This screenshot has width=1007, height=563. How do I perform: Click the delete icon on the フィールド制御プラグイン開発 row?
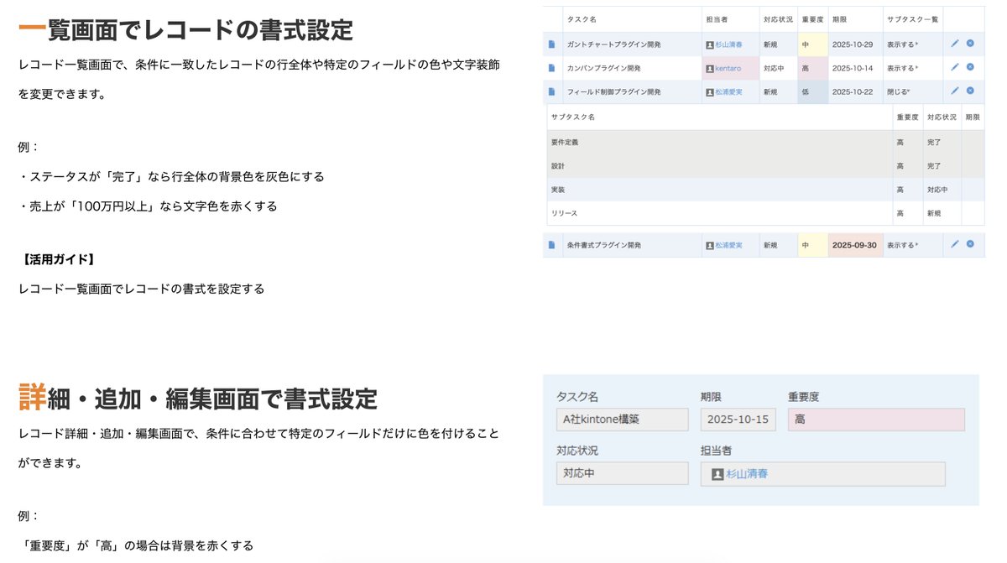click(970, 91)
